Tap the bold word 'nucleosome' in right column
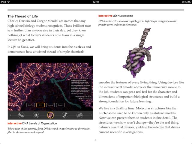The image size is (192, 144). click(107, 113)
